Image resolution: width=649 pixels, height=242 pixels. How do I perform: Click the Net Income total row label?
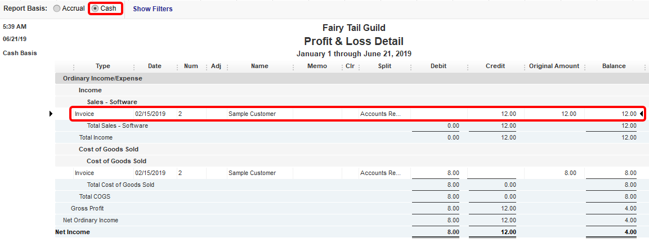pyautogui.click(x=73, y=232)
